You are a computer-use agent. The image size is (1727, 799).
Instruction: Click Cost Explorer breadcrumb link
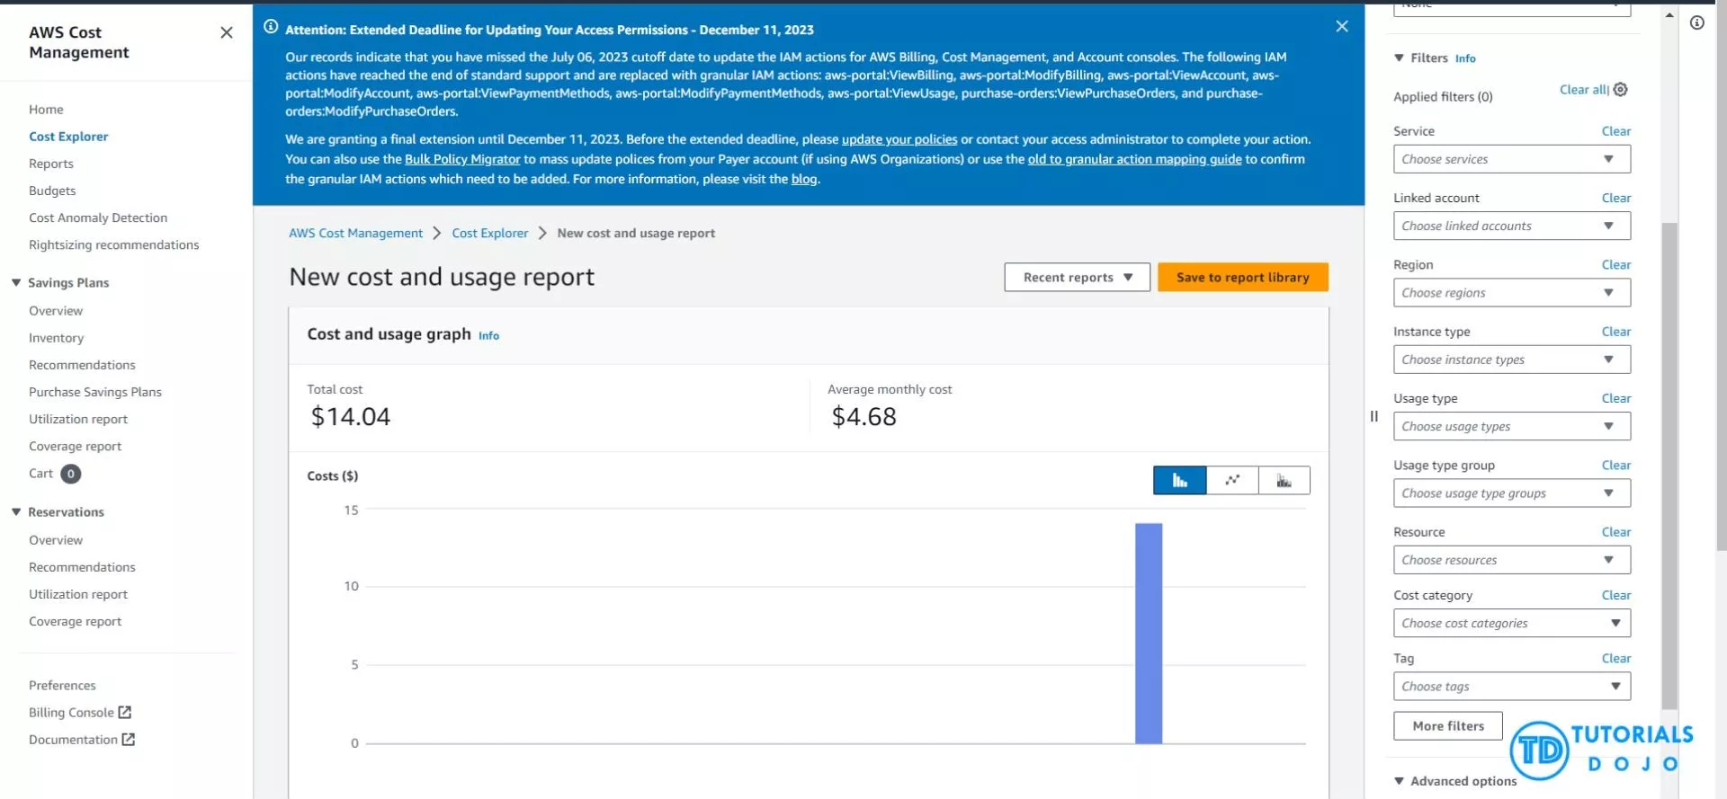490,233
